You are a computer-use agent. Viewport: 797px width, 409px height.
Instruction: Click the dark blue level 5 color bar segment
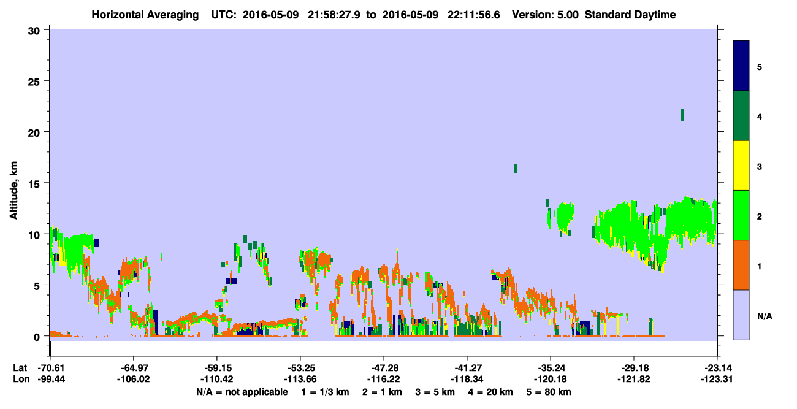741,66
